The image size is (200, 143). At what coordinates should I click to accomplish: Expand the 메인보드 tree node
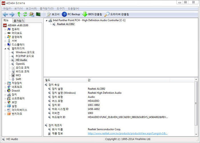(5, 33)
